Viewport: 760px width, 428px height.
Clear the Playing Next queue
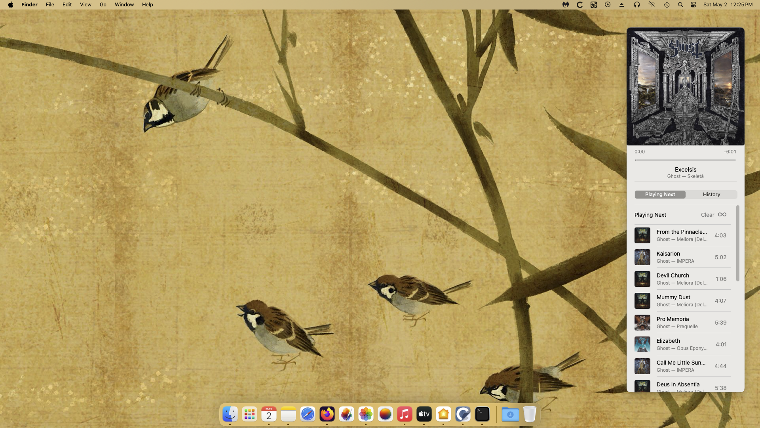point(707,215)
